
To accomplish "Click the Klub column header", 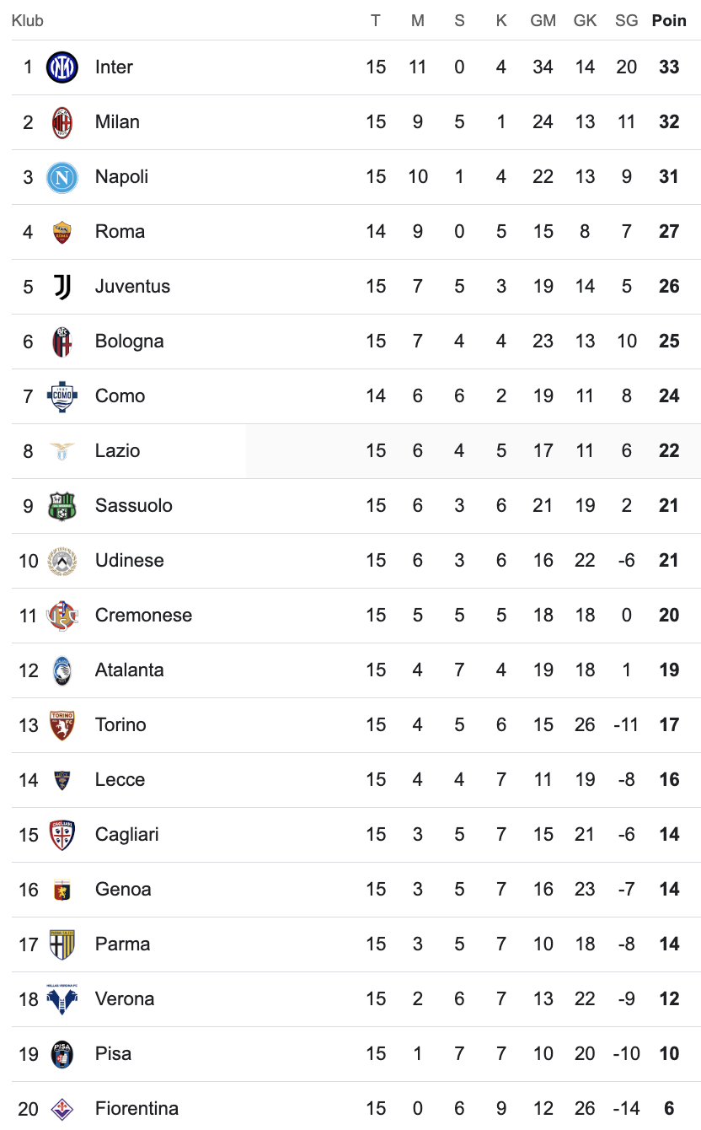I will (28, 20).
